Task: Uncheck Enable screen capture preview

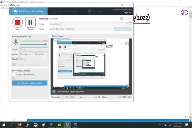Action: 54,92
